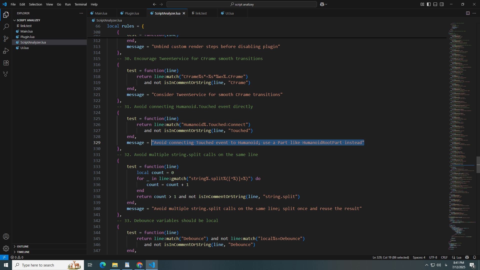Open the Run and Debug view
Screen dimensions: 480x270
click(6, 51)
